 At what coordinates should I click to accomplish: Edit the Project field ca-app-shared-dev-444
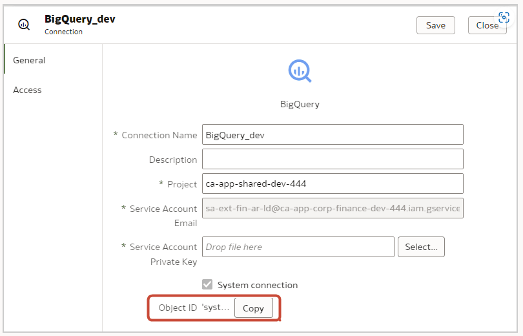pos(333,184)
